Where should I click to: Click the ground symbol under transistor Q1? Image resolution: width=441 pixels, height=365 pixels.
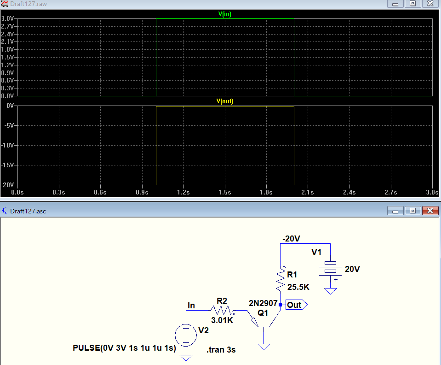pos(263,347)
